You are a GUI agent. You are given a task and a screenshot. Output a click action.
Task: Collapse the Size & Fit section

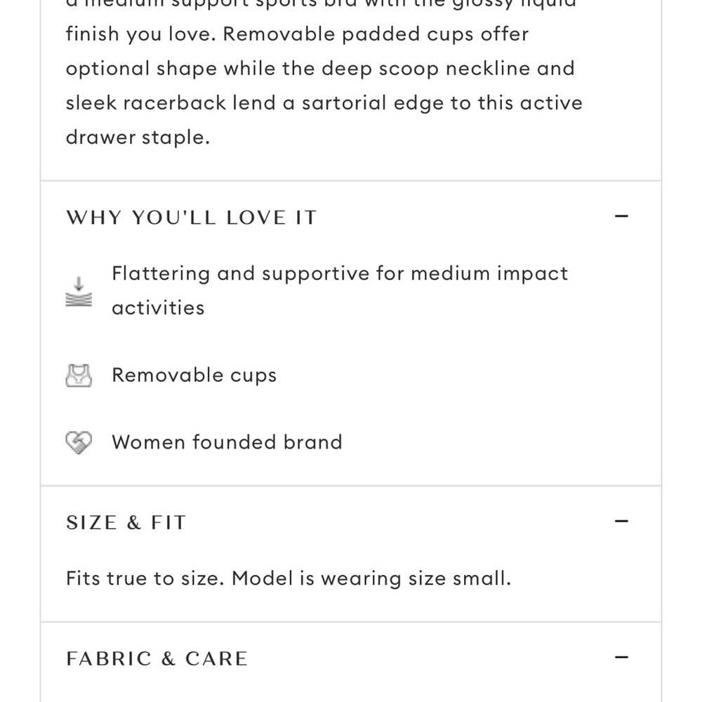pyautogui.click(x=621, y=522)
